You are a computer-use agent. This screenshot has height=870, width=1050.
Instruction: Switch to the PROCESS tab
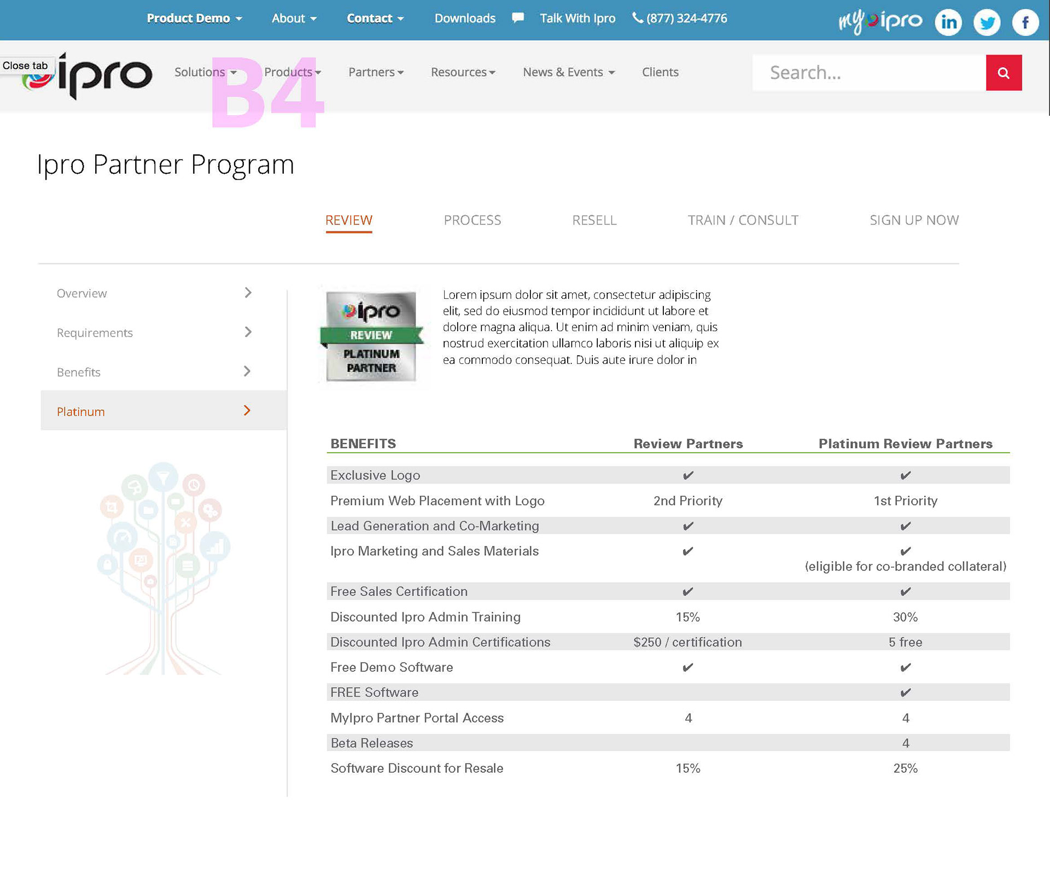[x=472, y=220]
